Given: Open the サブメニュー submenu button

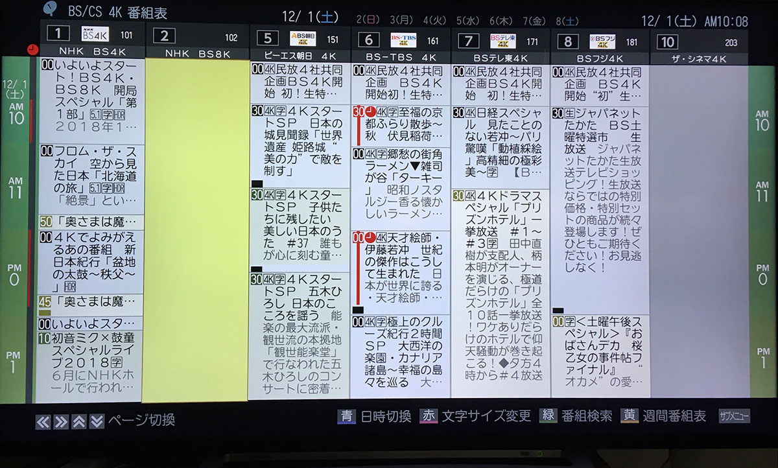Looking at the screenshot, I should click(x=734, y=416).
